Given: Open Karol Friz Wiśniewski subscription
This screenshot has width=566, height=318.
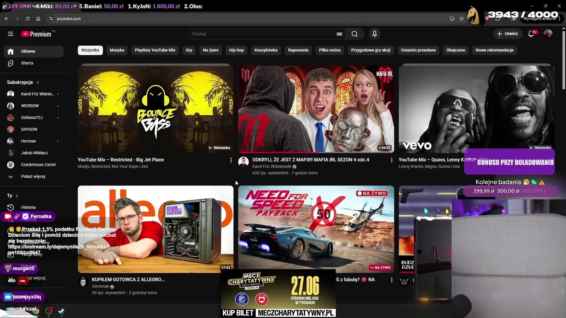Looking at the screenshot, I should [34, 94].
